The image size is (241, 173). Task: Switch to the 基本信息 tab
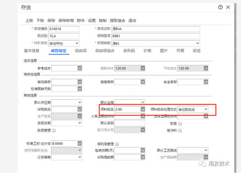31,51
